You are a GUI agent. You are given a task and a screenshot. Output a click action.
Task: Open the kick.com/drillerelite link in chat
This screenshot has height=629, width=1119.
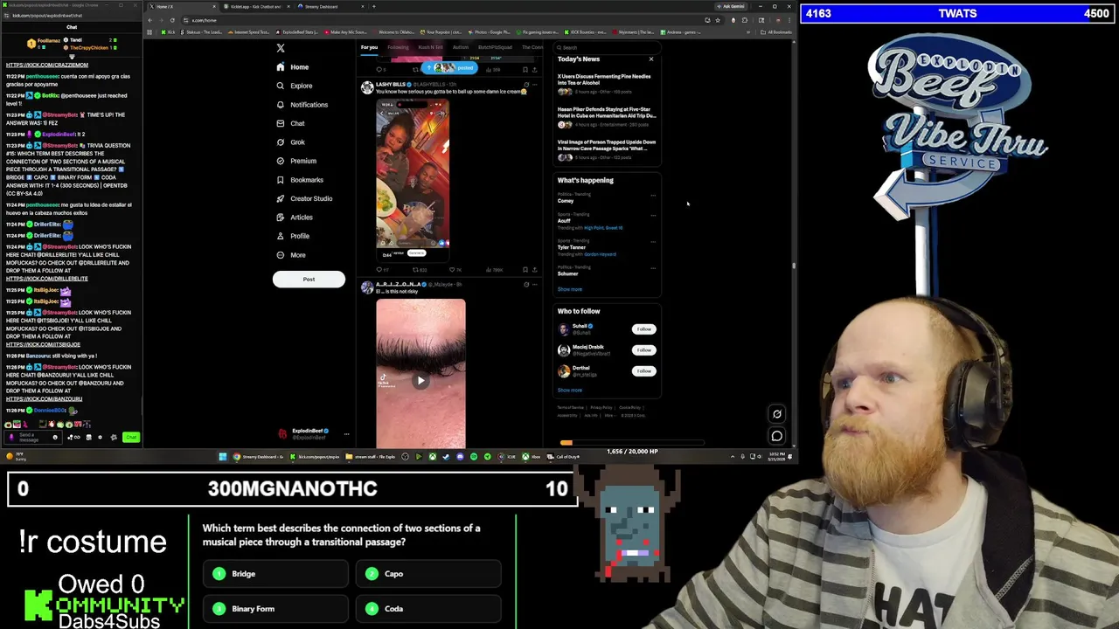click(x=46, y=279)
